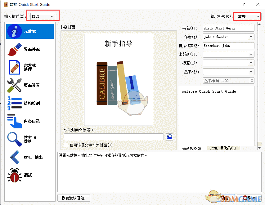Select the EPUB 输出 options

click(29, 157)
